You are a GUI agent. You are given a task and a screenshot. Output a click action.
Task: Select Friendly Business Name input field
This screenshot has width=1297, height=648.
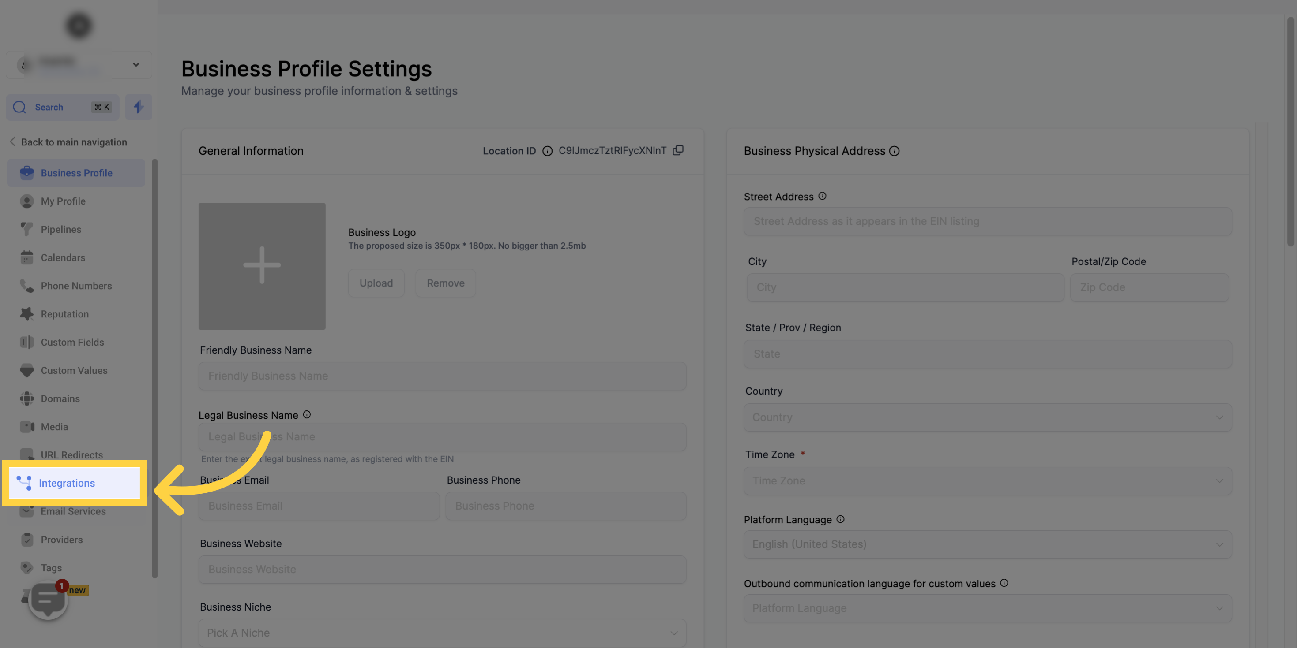point(442,375)
